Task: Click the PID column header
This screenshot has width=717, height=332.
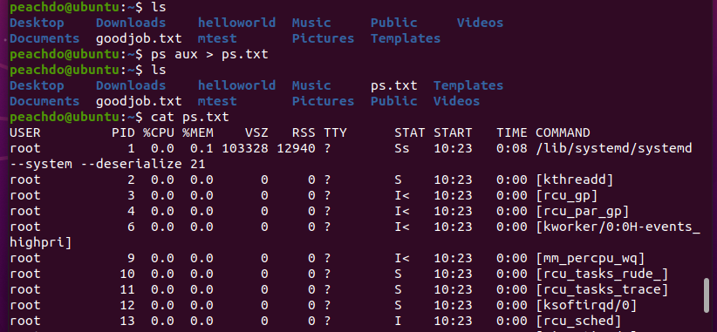Action: (x=124, y=133)
